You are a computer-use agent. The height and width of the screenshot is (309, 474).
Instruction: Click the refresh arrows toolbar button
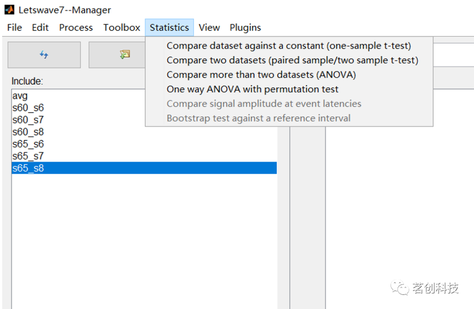[44, 55]
